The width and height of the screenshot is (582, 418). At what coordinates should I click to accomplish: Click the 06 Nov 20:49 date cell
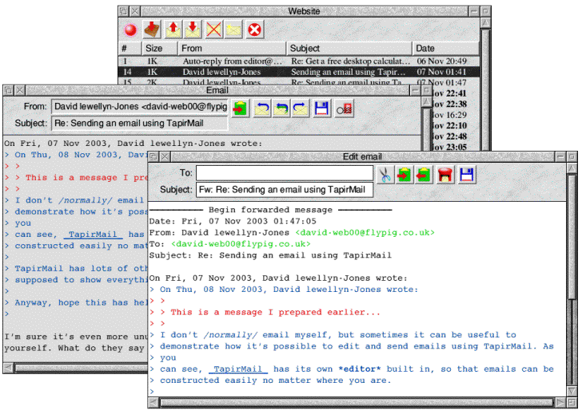441,61
